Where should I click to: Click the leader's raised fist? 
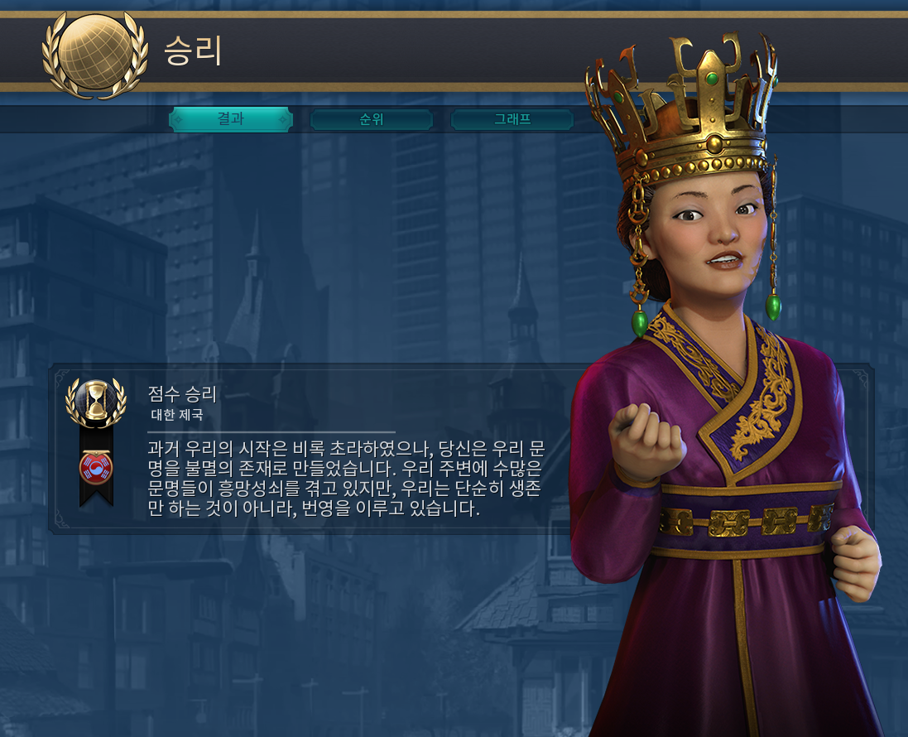click(645, 442)
